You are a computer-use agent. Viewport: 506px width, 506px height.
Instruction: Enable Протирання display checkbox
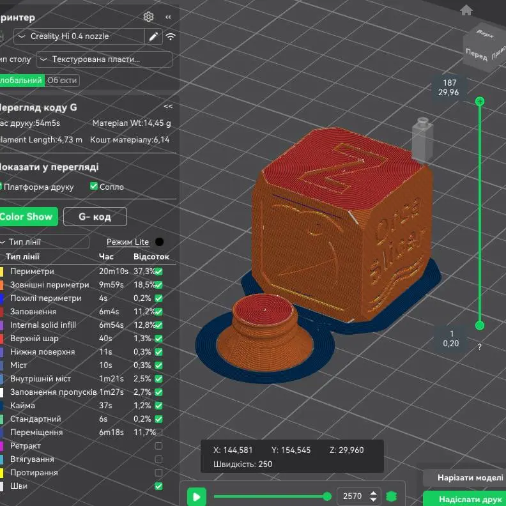pyautogui.click(x=158, y=473)
